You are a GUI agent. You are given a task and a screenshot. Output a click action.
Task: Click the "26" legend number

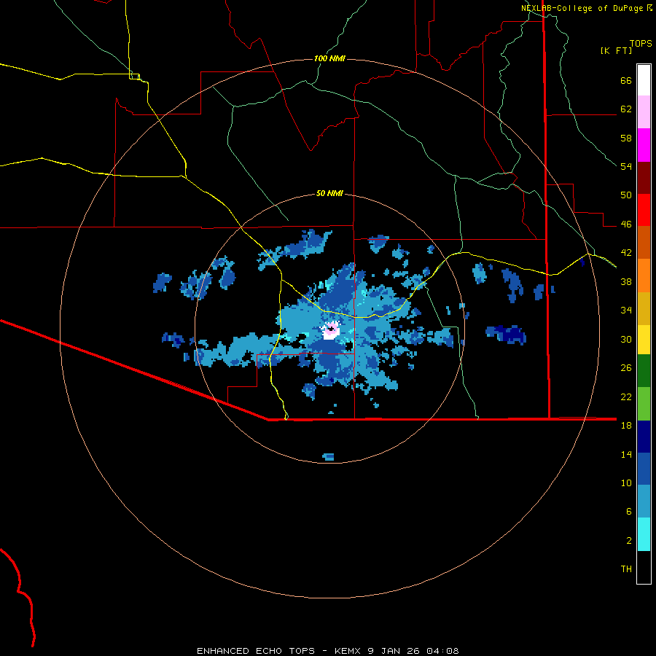626,368
